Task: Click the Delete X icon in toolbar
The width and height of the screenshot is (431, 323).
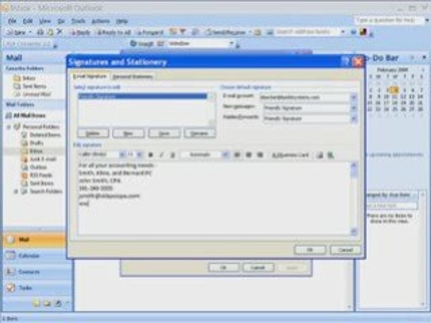Action: pos(59,32)
